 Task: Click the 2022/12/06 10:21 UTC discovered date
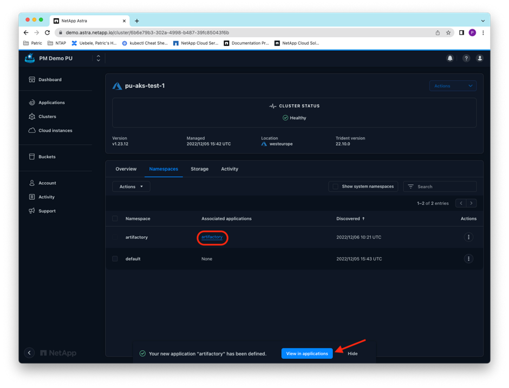pyautogui.click(x=358, y=237)
